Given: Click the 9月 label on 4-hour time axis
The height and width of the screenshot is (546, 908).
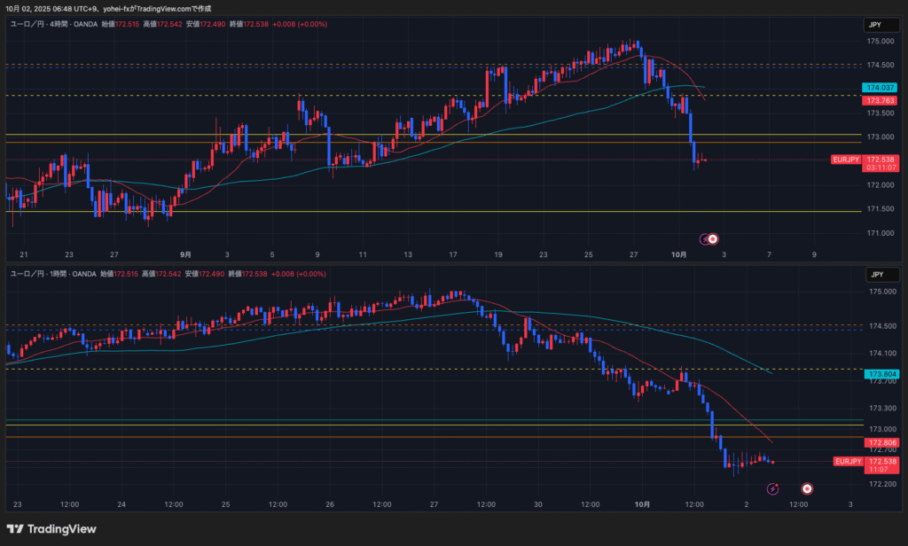Looking at the screenshot, I should point(184,254).
